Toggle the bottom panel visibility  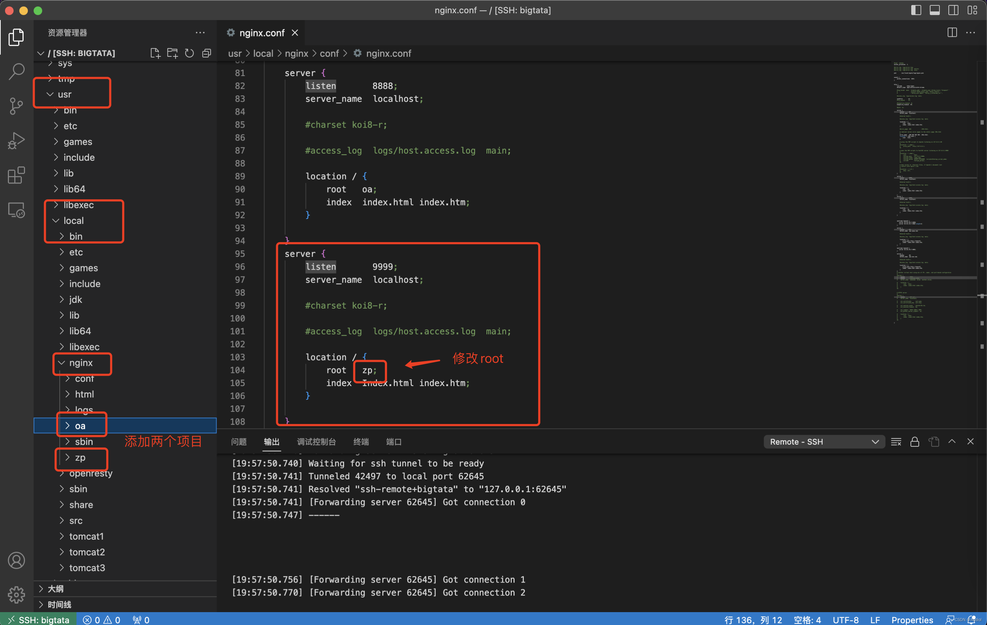click(934, 10)
